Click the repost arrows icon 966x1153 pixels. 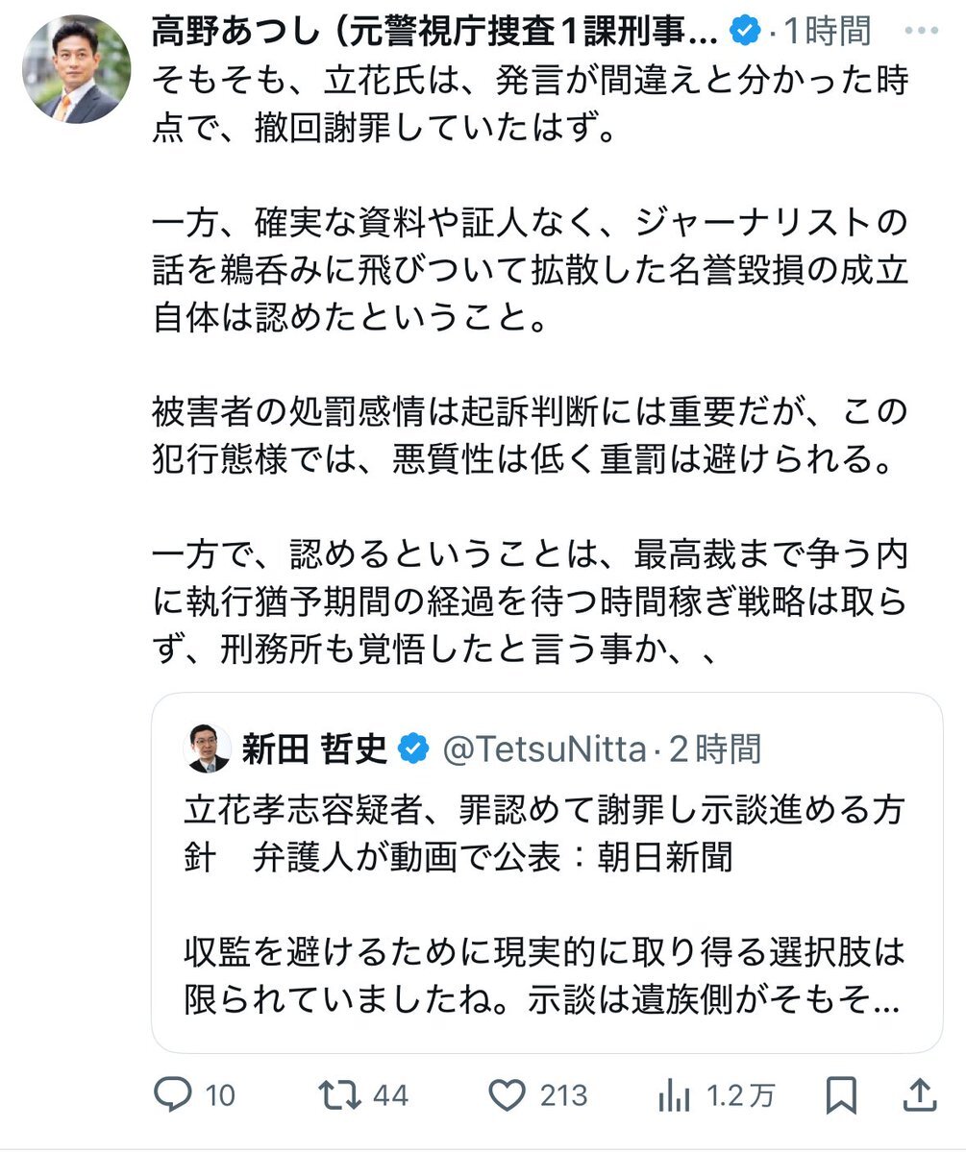[338, 1094]
